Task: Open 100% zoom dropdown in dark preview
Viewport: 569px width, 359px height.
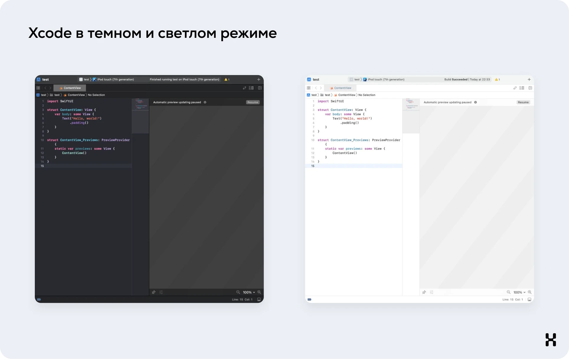Action: click(249, 292)
